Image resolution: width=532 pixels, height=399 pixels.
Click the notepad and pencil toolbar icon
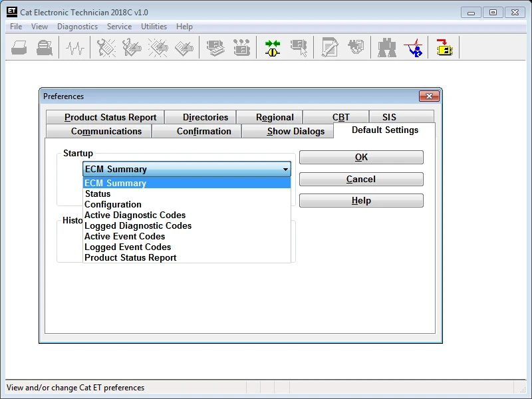pyautogui.click(x=330, y=47)
